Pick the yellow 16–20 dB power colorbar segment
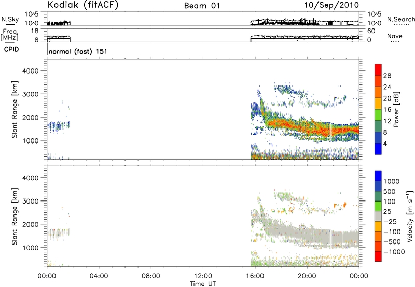 [x=378, y=104]
